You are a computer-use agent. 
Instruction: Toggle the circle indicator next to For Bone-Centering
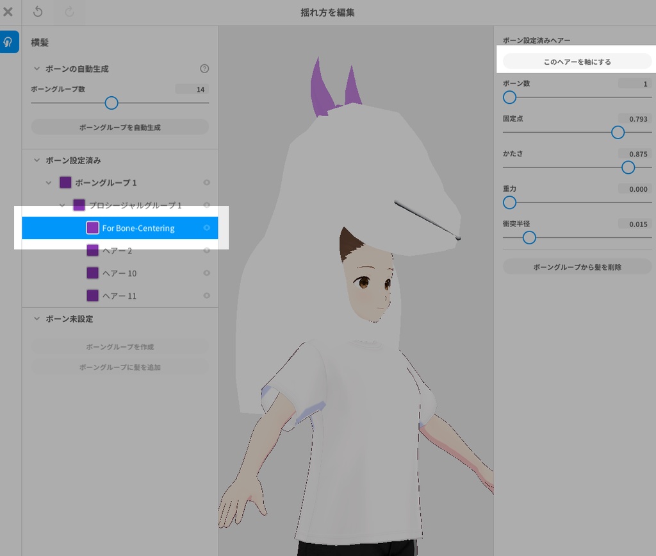point(206,228)
